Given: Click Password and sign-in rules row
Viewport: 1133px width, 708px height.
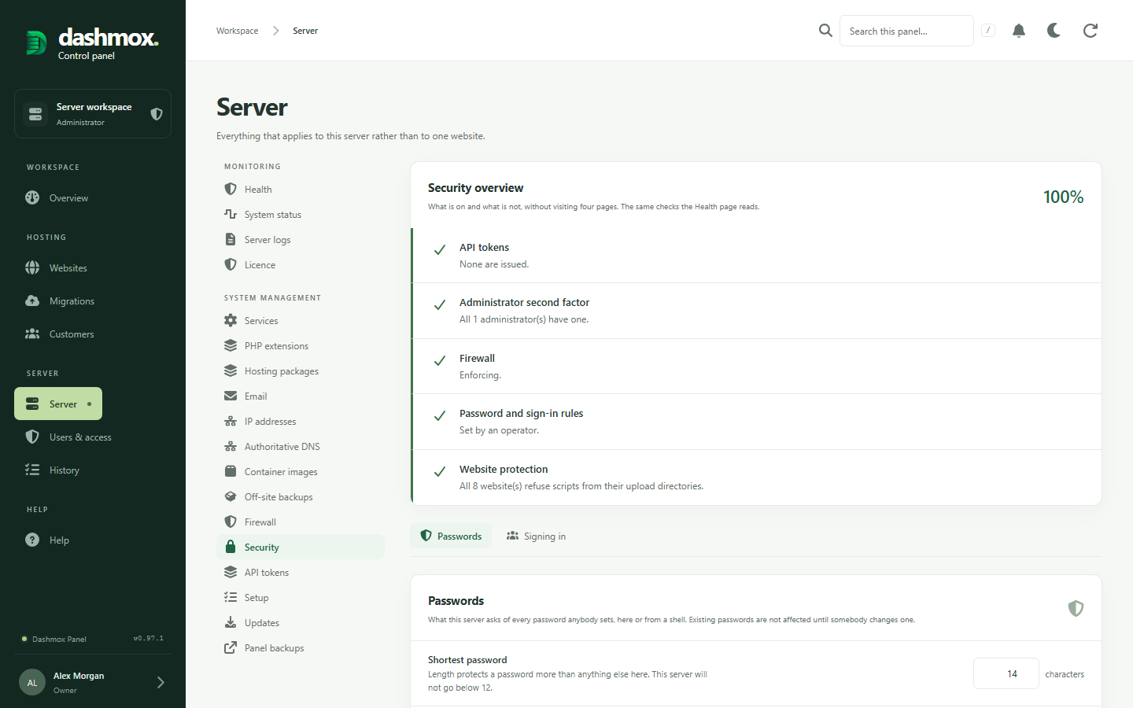Looking at the screenshot, I should point(756,422).
